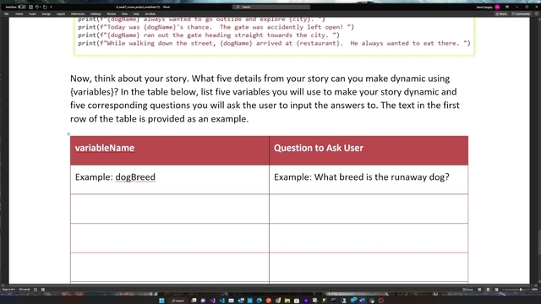Viewport: 541px width, 304px height.
Task: Open File Explorer from the taskbar
Action: 287,301
